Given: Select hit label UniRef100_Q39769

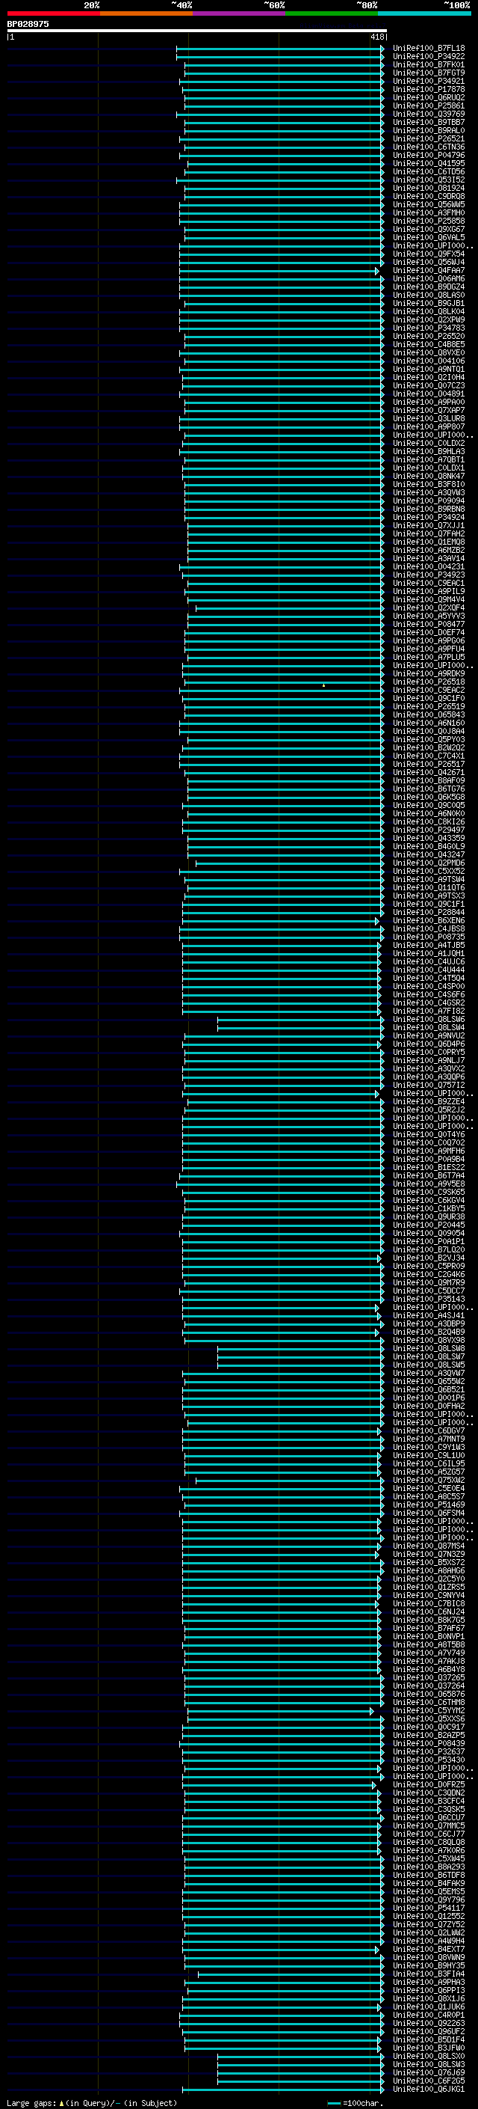Looking at the screenshot, I should (429, 114).
